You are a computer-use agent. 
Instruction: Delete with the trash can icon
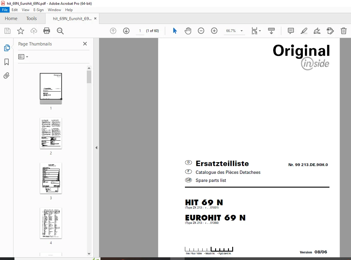click(344, 31)
